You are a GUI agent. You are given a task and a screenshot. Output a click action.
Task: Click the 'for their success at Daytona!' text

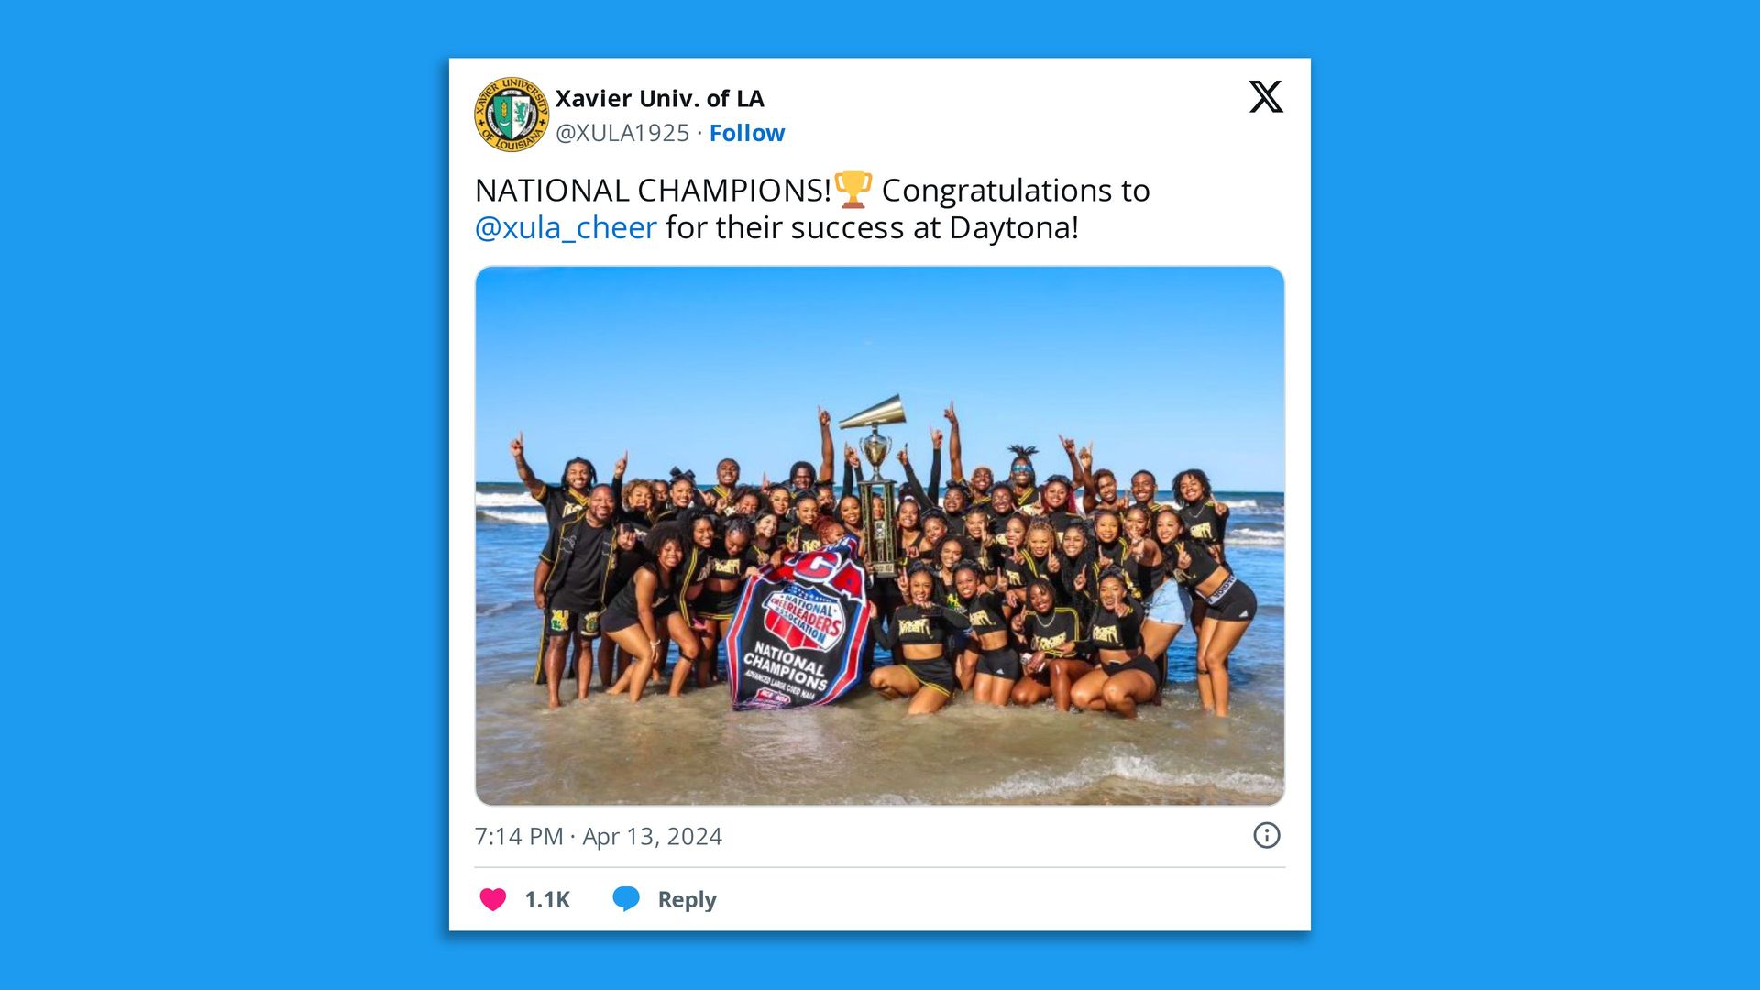[x=871, y=227]
